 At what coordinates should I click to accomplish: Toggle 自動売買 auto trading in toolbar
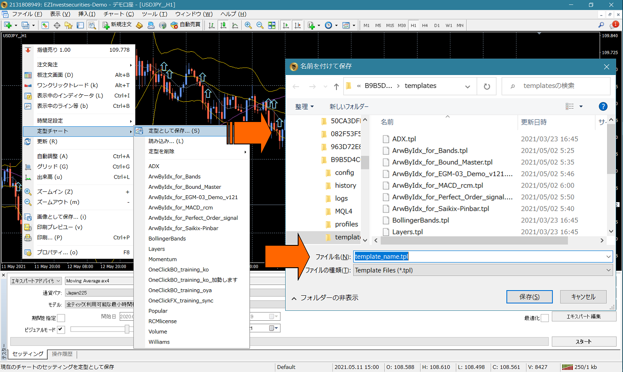click(186, 25)
